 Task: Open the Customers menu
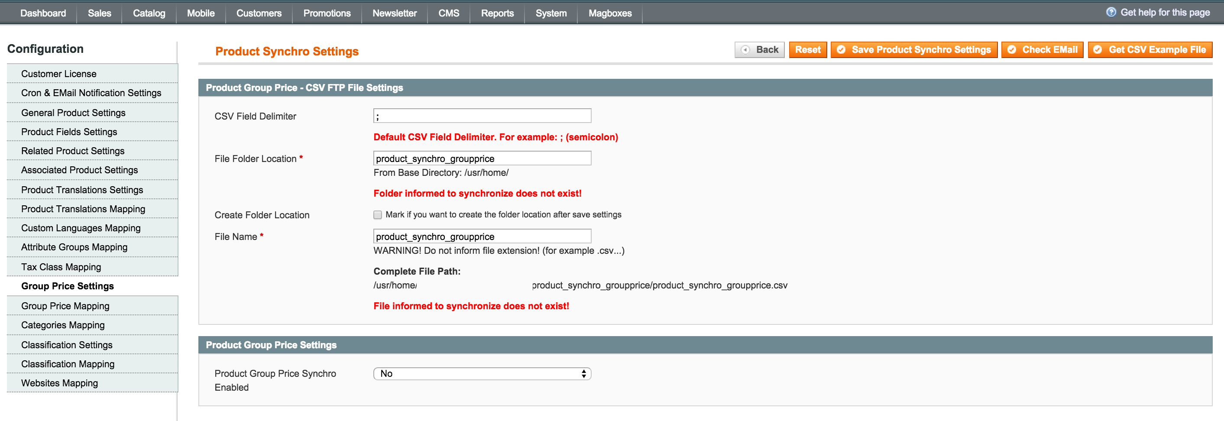click(259, 13)
